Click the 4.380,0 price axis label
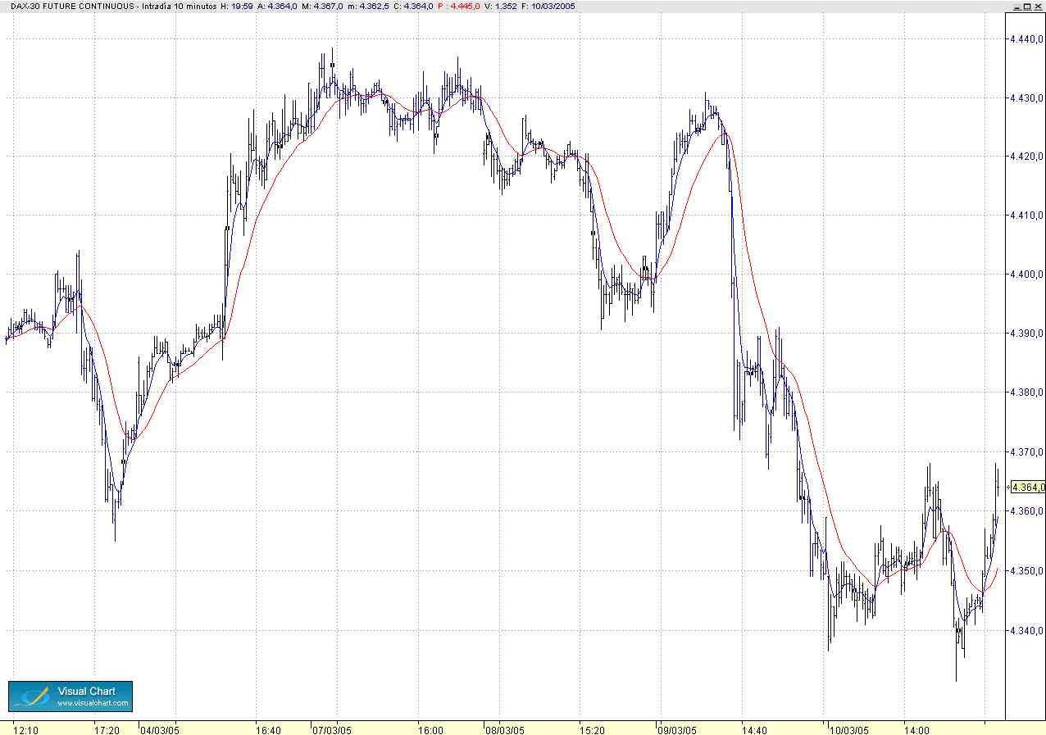 click(x=1026, y=392)
